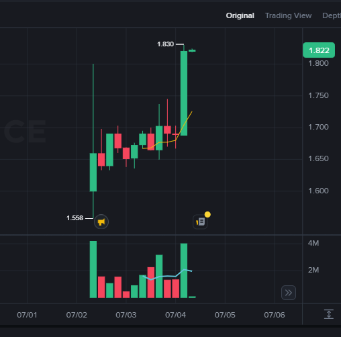Open the Trading View chart tab
This screenshot has width=341, height=337.
[x=288, y=15]
